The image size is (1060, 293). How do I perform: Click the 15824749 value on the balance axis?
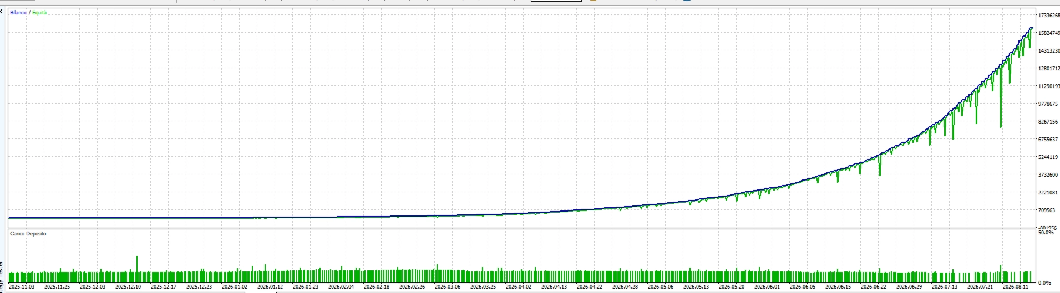pyautogui.click(x=1049, y=33)
